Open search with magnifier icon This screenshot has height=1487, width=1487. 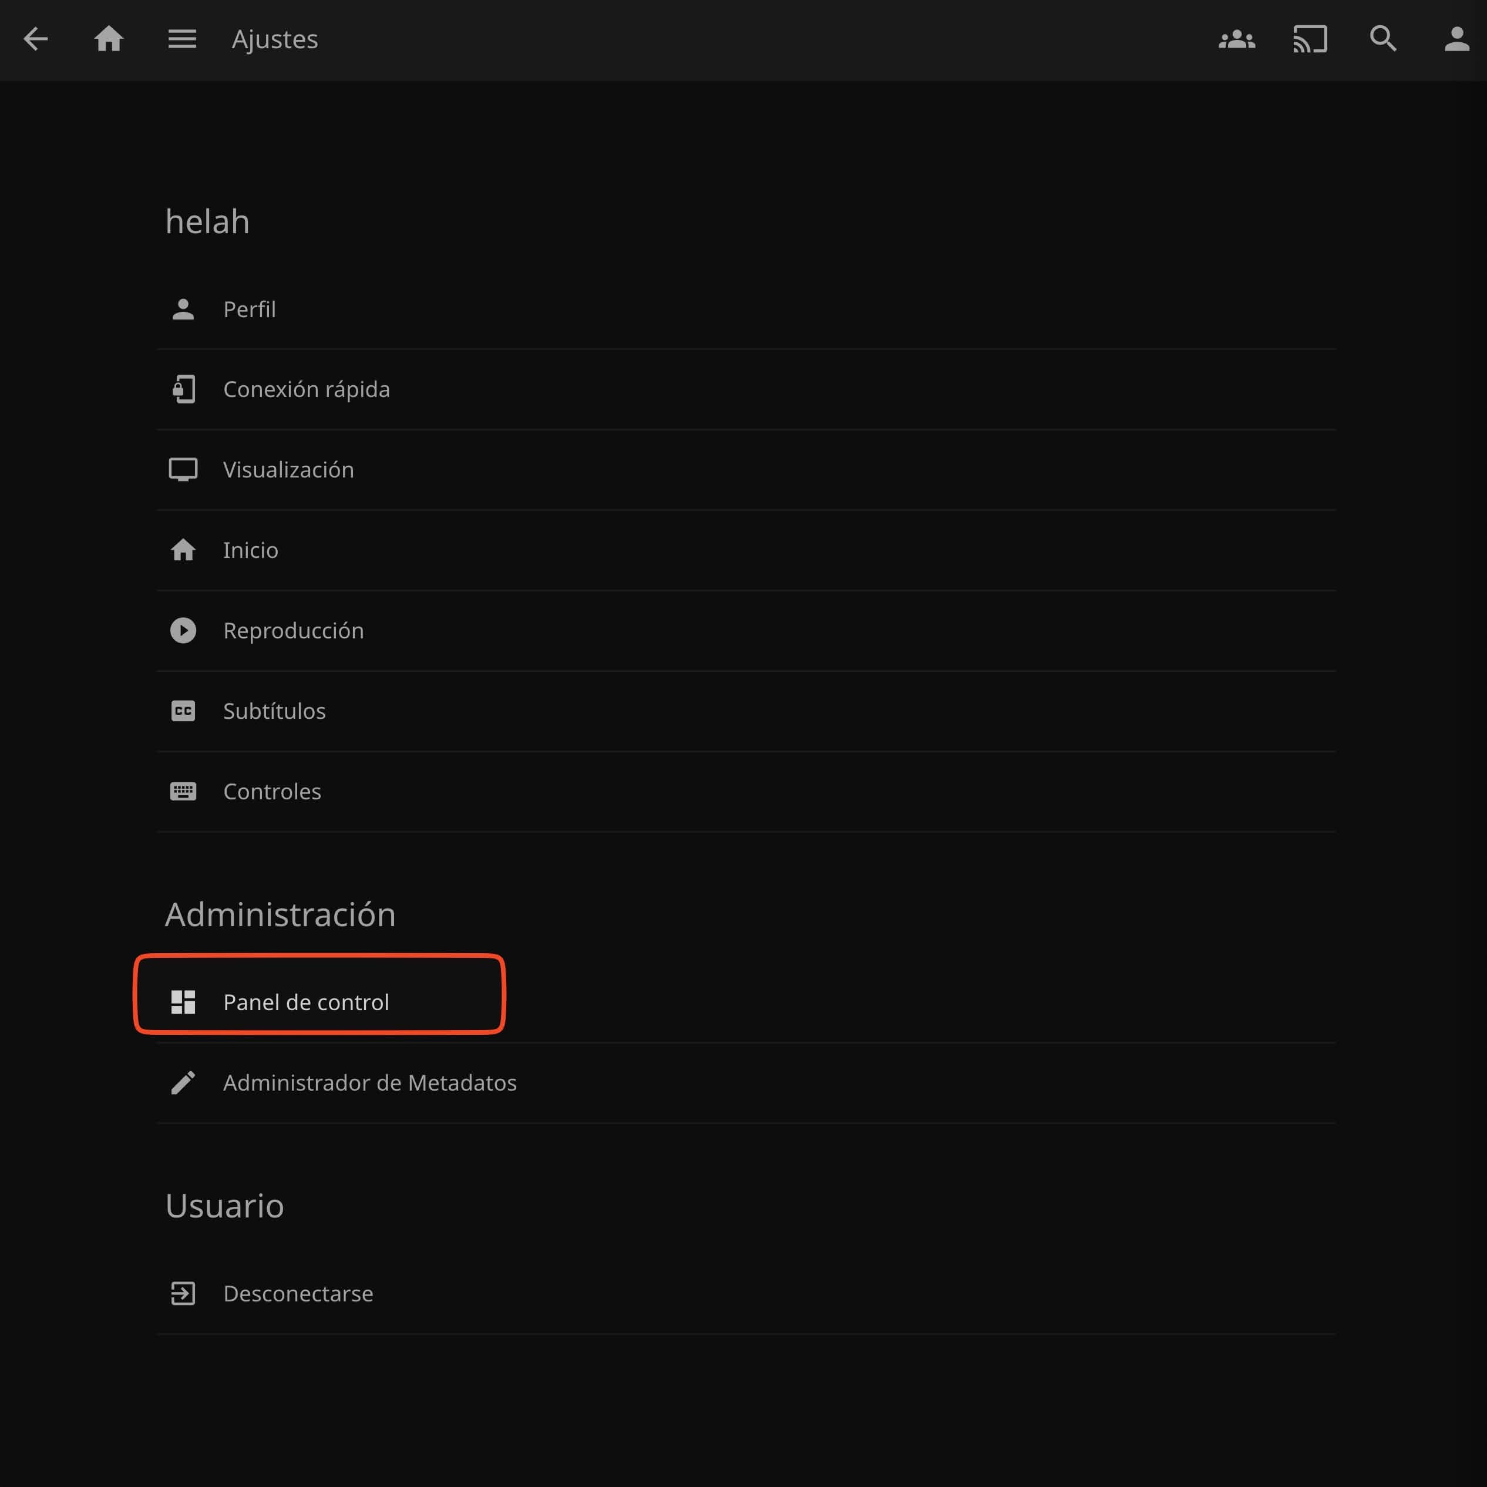click(x=1383, y=39)
